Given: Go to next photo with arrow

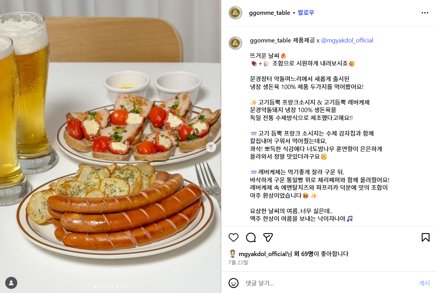Looking at the screenshot, I should click(x=211, y=147).
